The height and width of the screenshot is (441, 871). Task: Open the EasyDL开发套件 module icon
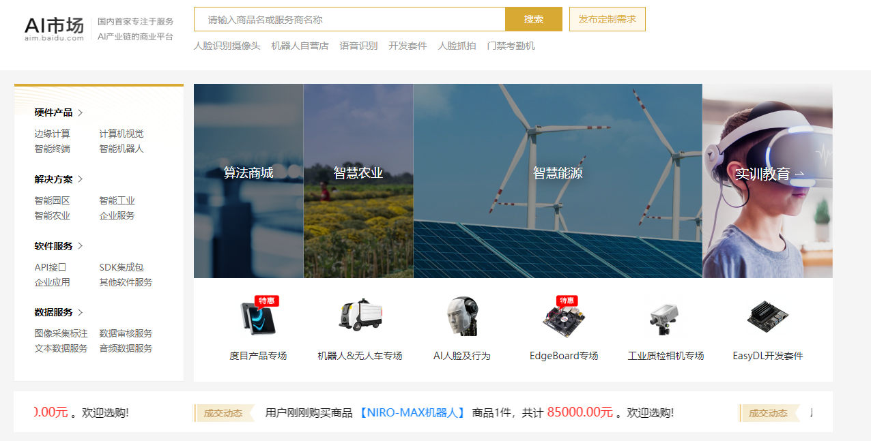(767, 317)
